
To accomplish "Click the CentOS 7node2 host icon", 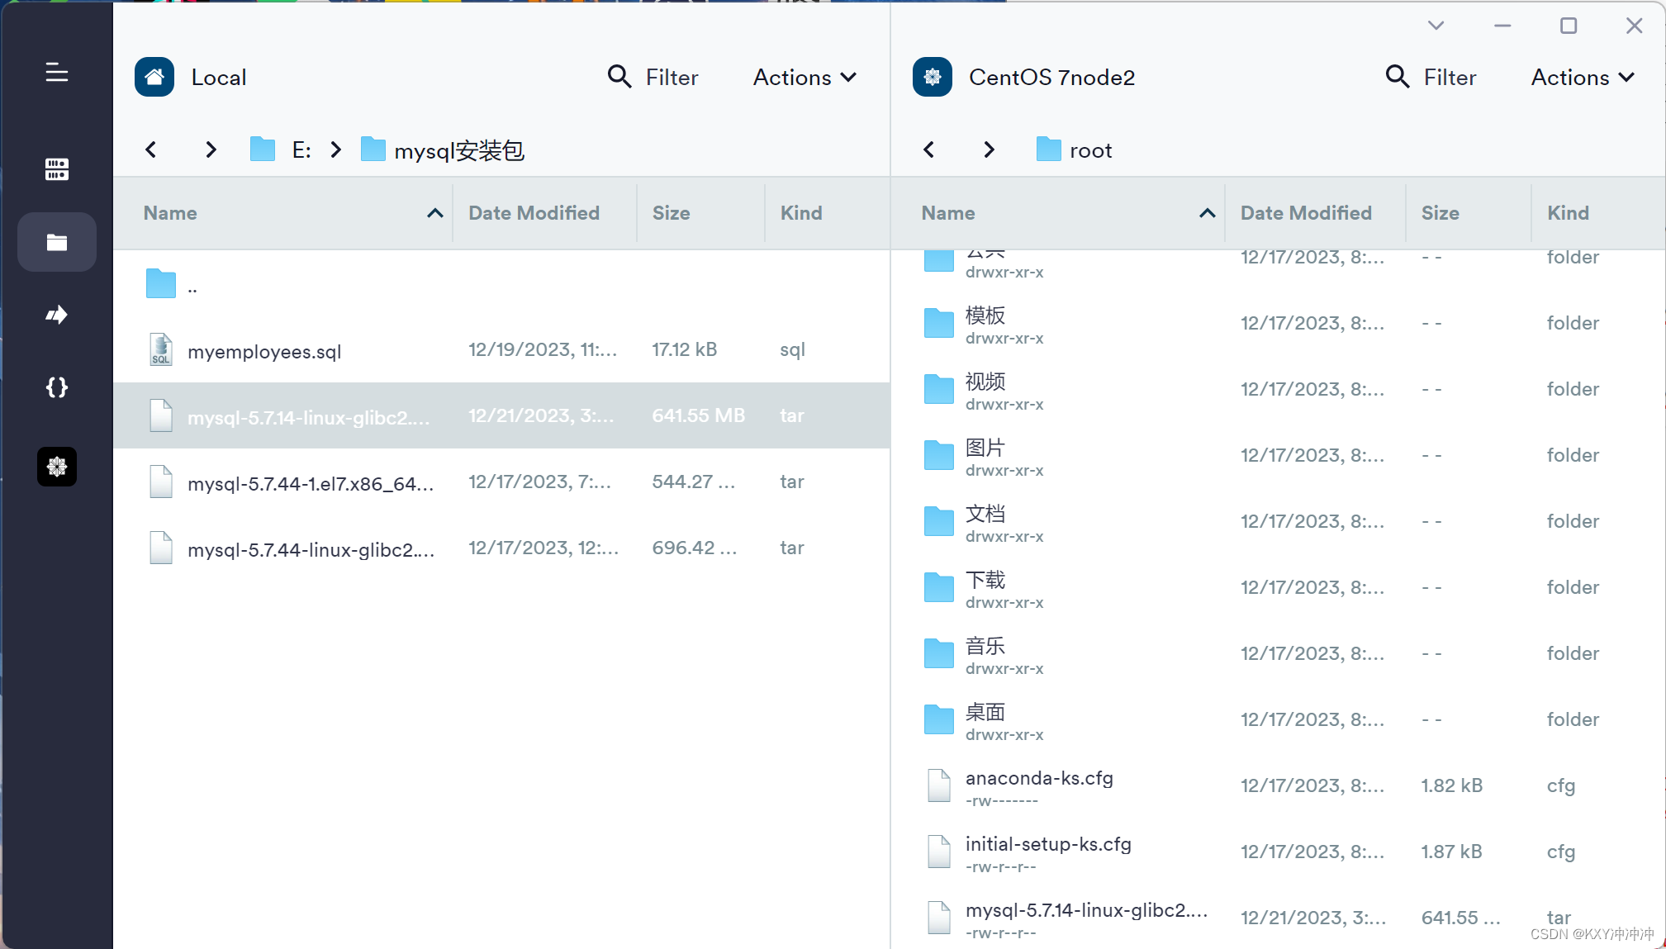I will [x=932, y=77].
